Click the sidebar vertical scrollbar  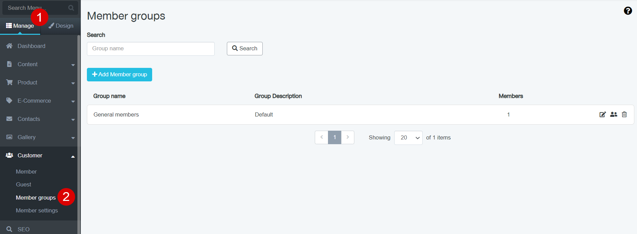point(79,134)
